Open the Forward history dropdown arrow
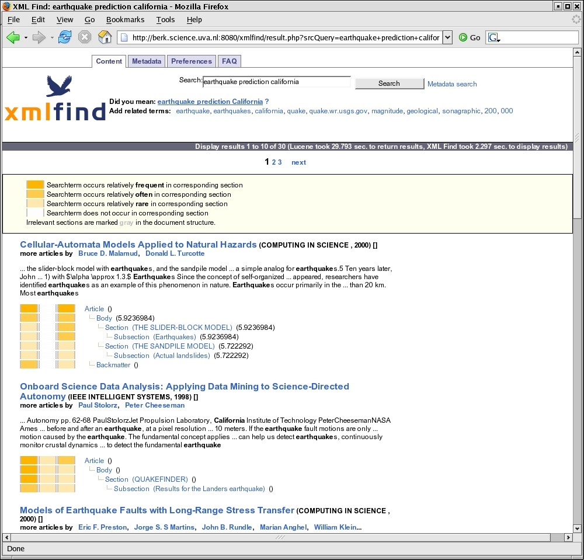The height and width of the screenshot is (560, 584). (52, 37)
